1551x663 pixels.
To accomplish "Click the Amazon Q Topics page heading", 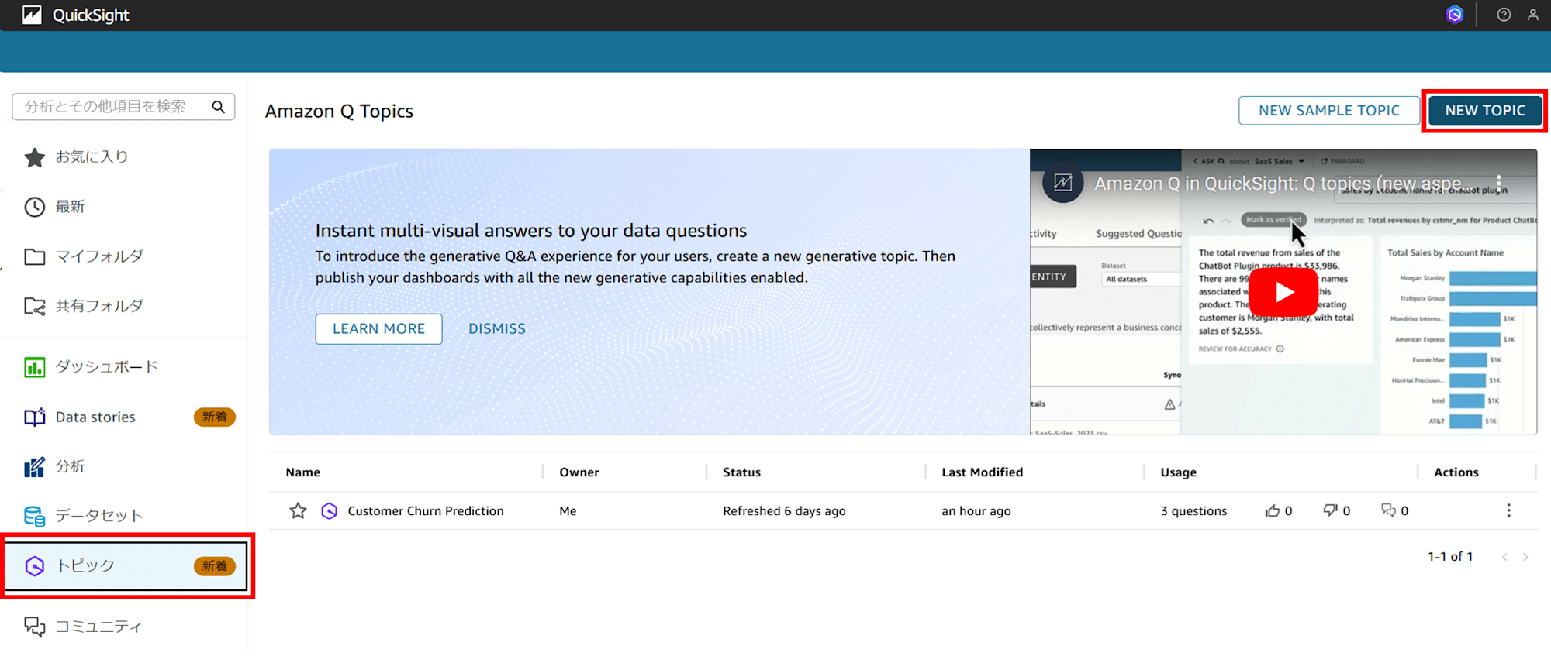I will (339, 112).
